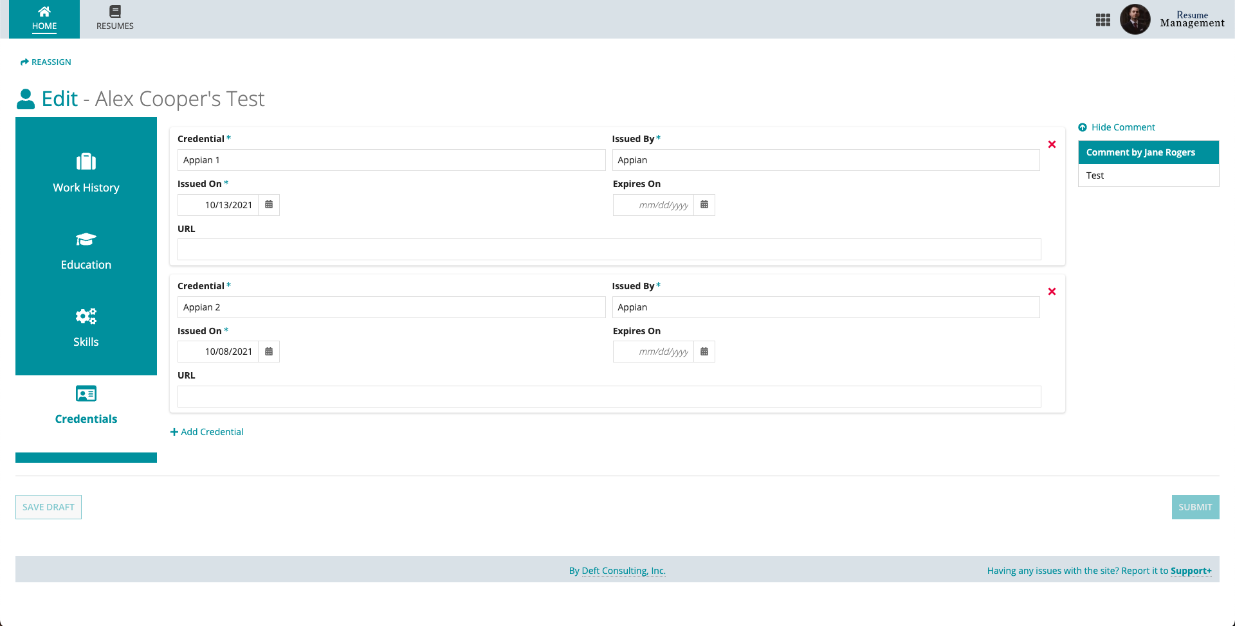
Task: Click the Reassign arrow link
Action: click(x=46, y=62)
